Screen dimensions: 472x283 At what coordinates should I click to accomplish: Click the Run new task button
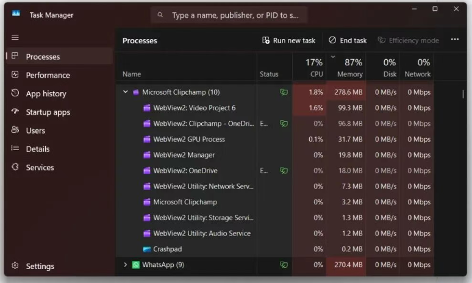click(x=288, y=40)
